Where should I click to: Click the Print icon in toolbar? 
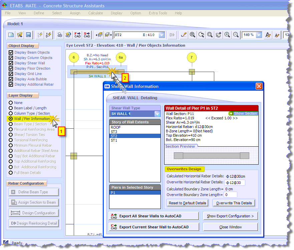pos(60,35)
